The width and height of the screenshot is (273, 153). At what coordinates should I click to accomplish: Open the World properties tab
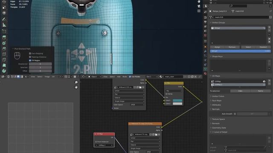click(205, 35)
